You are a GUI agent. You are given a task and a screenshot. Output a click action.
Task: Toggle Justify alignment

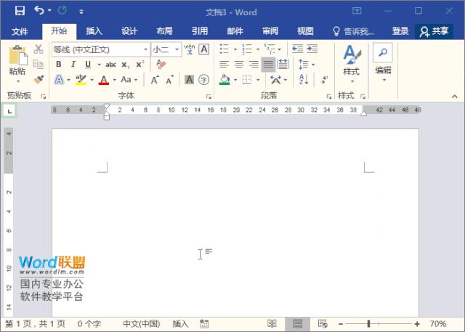pos(268,65)
